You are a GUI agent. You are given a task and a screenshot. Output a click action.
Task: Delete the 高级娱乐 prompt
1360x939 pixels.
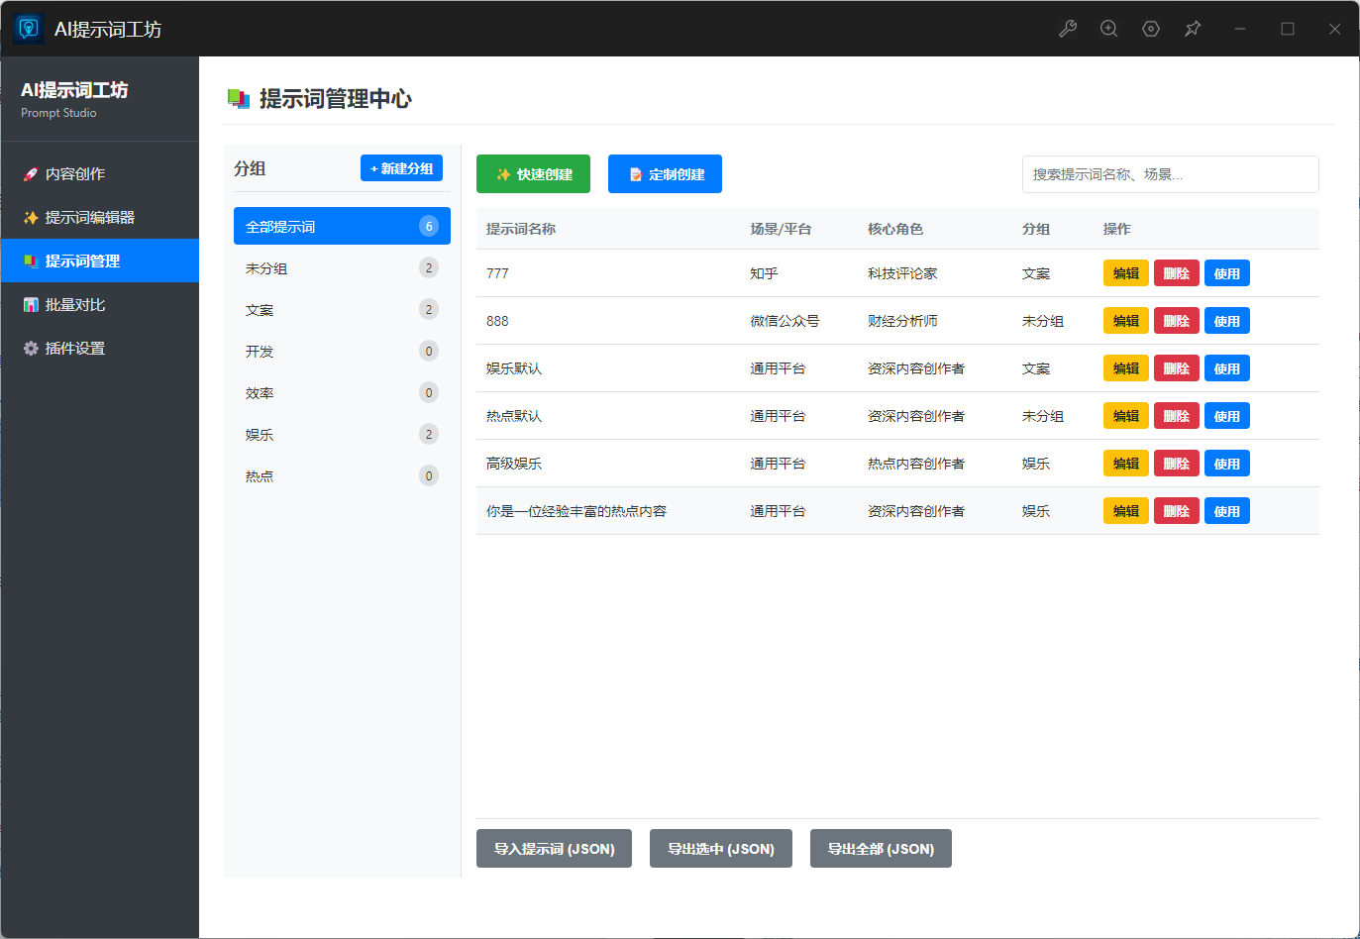1177,464
